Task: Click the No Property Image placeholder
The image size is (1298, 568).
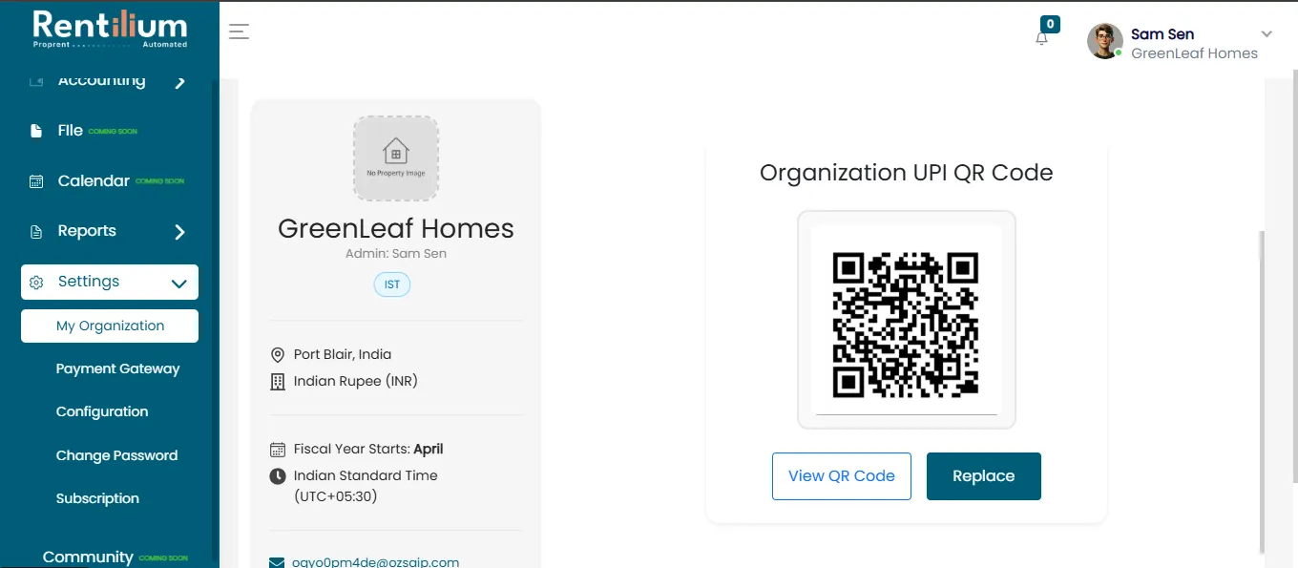Action: [x=396, y=158]
